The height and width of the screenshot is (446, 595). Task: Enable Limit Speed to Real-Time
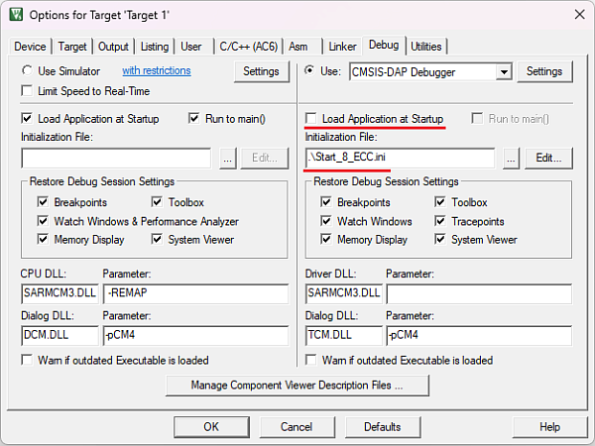(28, 91)
